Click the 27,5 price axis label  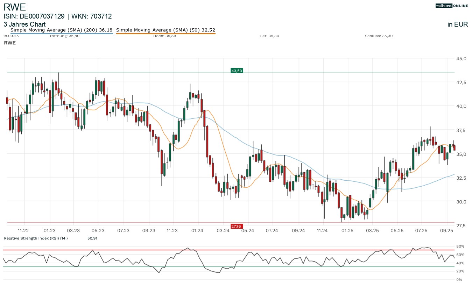[x=462, y=226]
